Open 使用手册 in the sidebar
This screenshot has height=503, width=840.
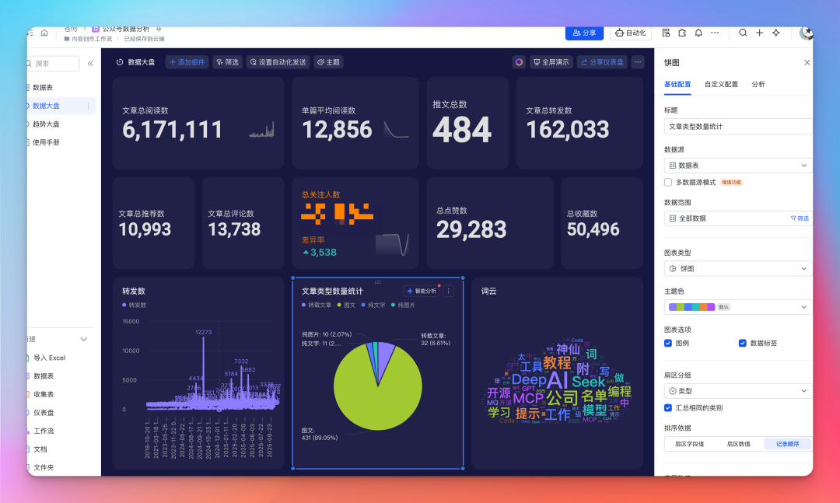46,142
